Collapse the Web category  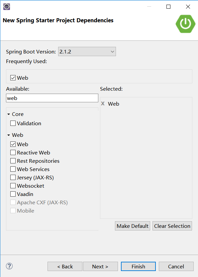point(9,135)
